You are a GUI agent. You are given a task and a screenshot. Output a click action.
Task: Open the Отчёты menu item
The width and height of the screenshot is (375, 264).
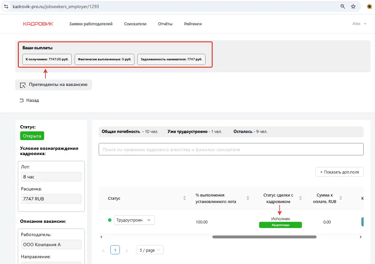(165, 24)
